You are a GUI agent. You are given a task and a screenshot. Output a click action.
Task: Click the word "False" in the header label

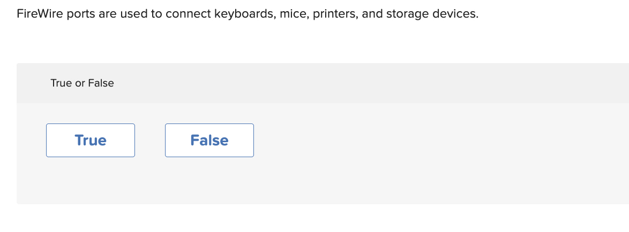pyautogui.click(x=101, y=83)
